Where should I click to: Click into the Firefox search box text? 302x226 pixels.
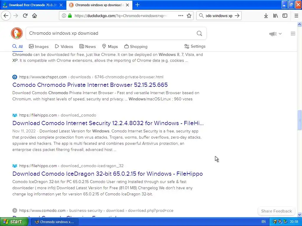[219, 16]
